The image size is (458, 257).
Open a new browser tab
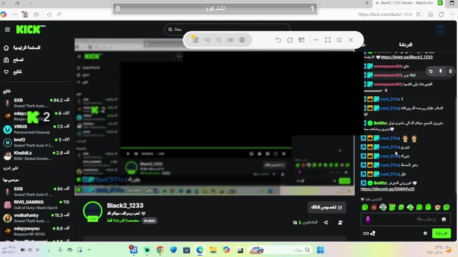pyautogui.click(x=367, y=3)
